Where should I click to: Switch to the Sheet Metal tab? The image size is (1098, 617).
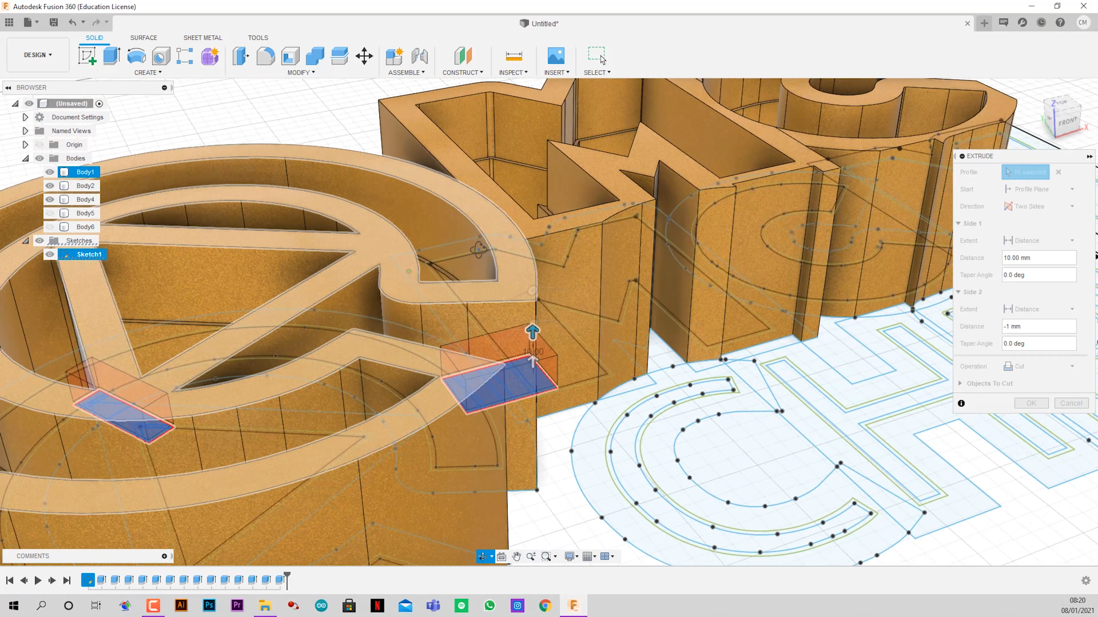pos(202,38)
